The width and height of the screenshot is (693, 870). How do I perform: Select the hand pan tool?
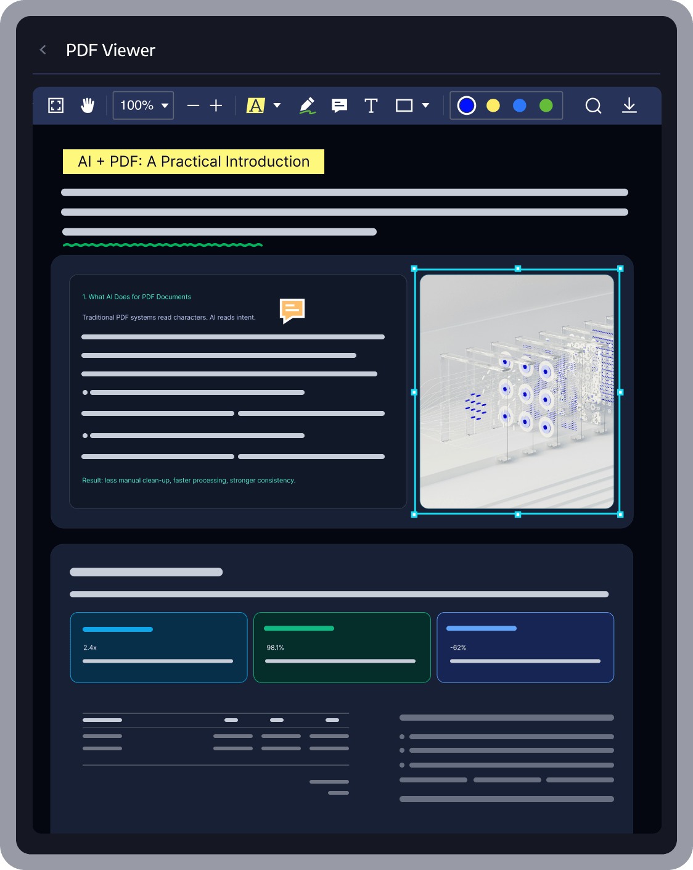tap(88, 106)
